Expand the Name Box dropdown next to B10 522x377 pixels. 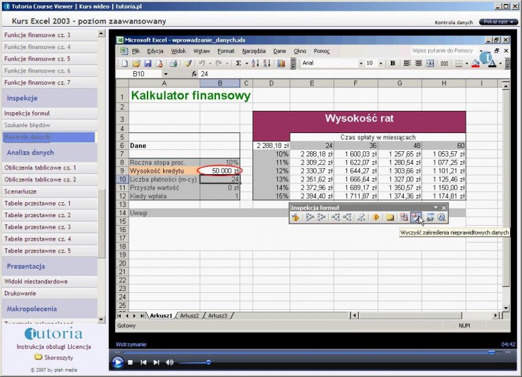click(x=165, y=74)
